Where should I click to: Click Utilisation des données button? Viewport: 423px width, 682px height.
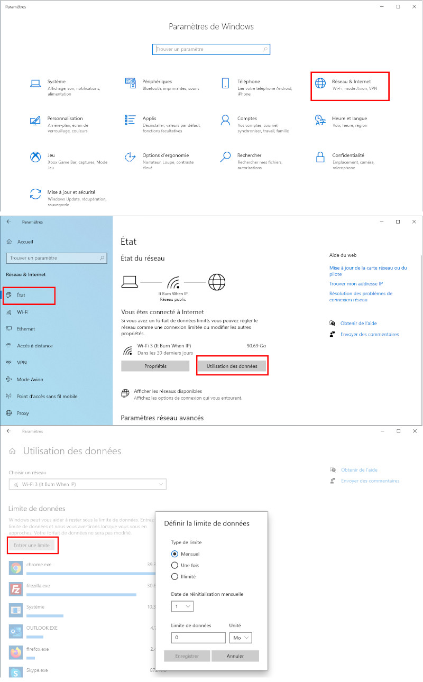coord(232,366)
